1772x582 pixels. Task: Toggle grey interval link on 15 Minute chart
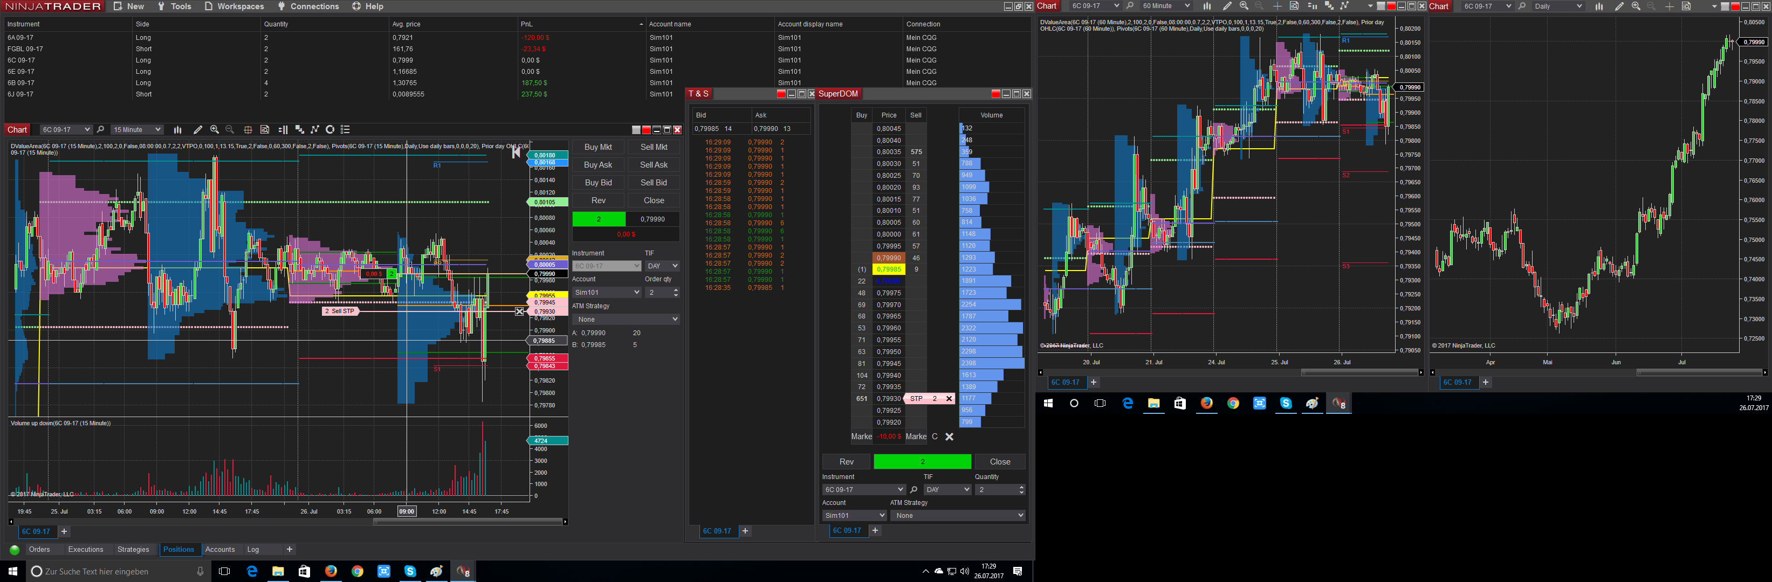click(636, 130)
